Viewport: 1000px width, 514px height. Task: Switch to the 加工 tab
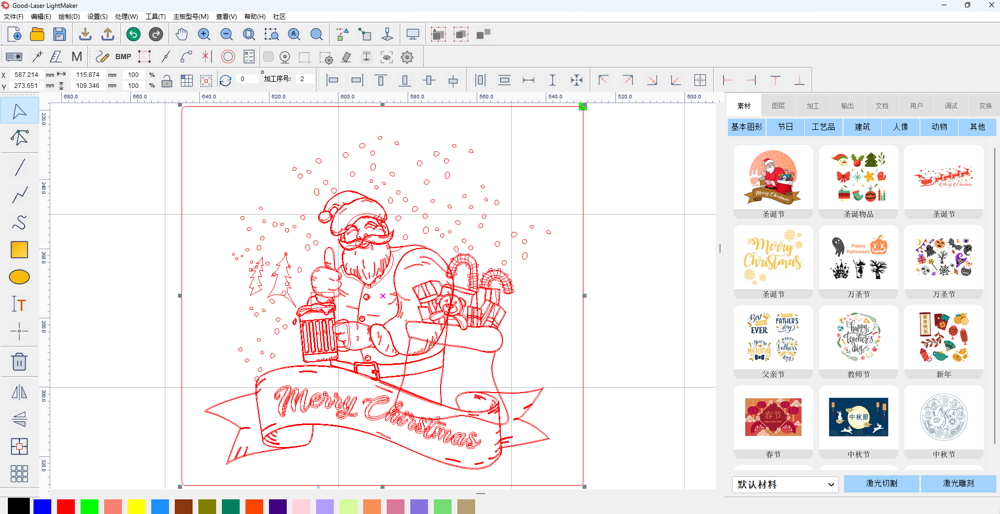(x=813, y=106)
